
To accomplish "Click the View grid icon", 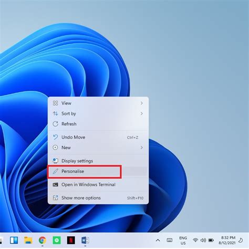I will [x=55, y=103].
